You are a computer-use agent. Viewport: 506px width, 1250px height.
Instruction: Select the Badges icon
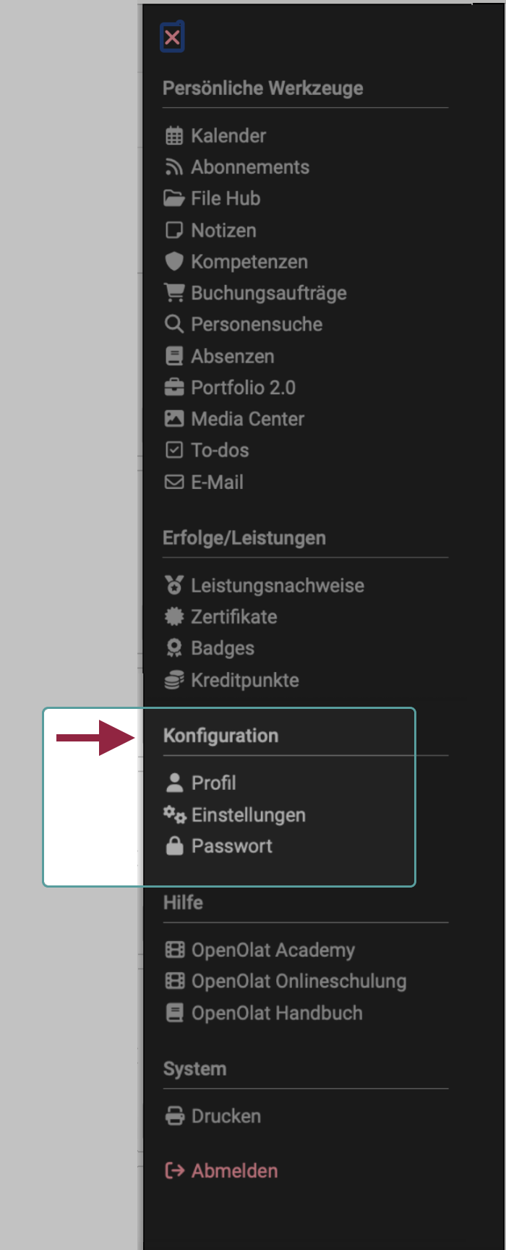pyautogui.click(x=174, y=647)
